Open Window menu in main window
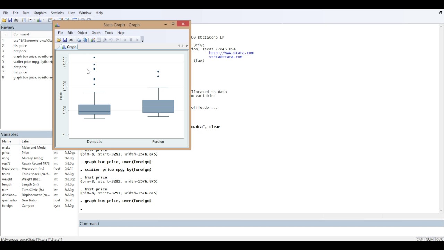Screen dimensions: 444x250 pyautogui.click(x=85, y=13)
